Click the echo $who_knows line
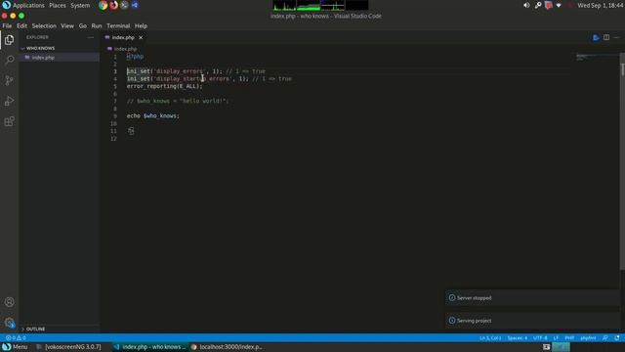 [x=153, y=116]
